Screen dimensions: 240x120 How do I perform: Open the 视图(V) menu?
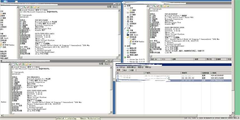(140, 67)
